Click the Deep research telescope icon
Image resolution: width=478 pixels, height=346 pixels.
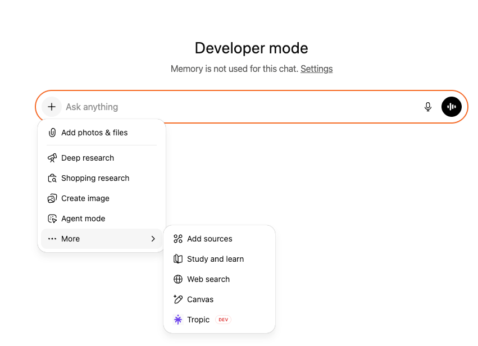click(x=52, y=158)
